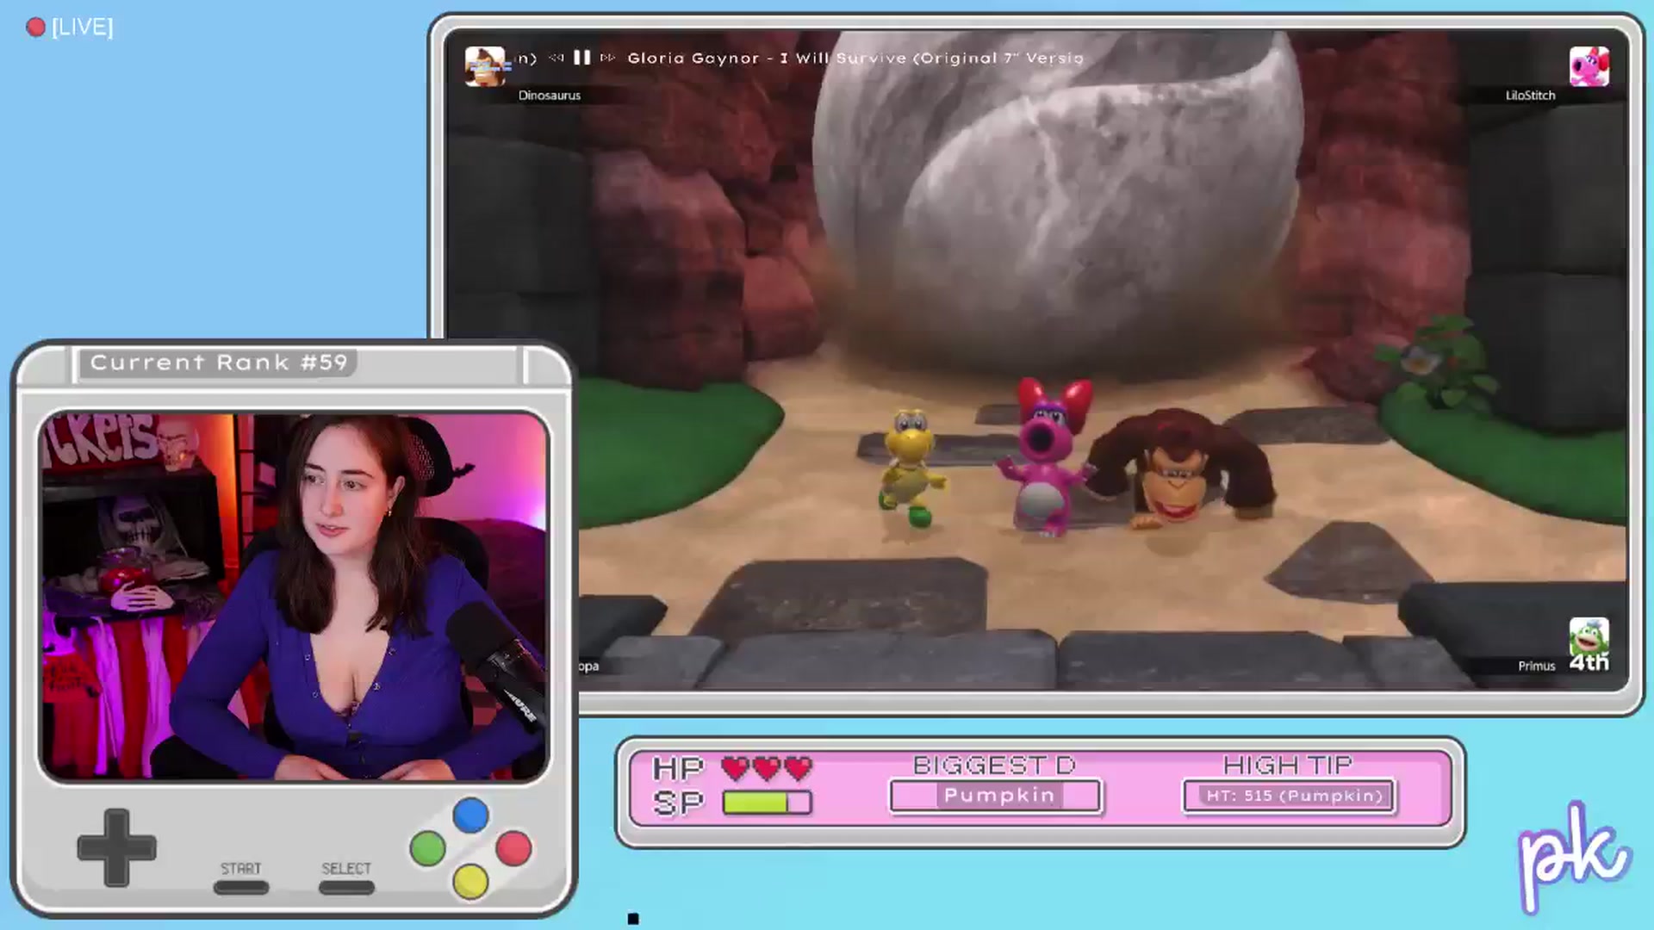This screenshot has height=930, width=1654.
Task: Click the green round controller button
Action: point(427,848)
